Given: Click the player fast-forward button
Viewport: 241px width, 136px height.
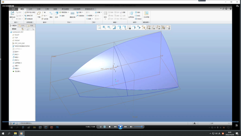Looking at the screenshot, I should coord(126,127).
